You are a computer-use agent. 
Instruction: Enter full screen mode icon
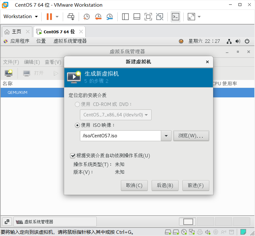[148, 16]
